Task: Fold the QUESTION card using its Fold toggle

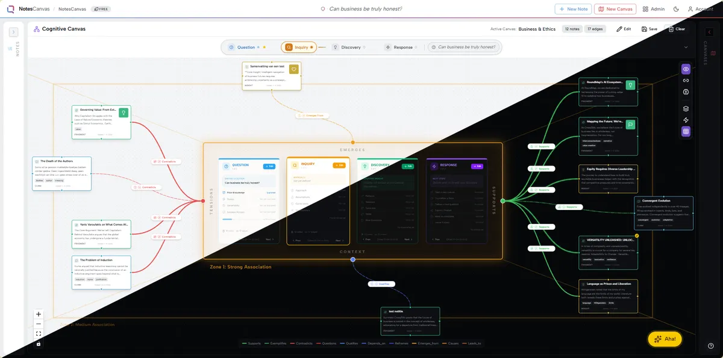Action: click(x=269, y=165)
